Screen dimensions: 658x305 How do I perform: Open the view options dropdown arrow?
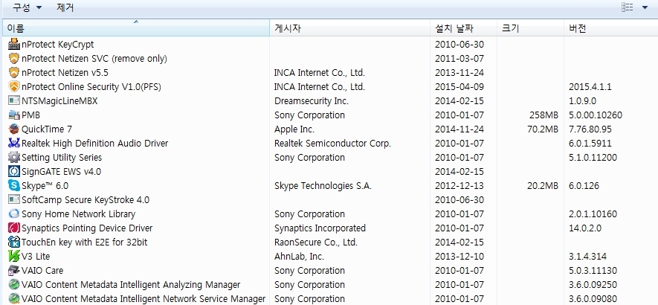pos(644,7)
